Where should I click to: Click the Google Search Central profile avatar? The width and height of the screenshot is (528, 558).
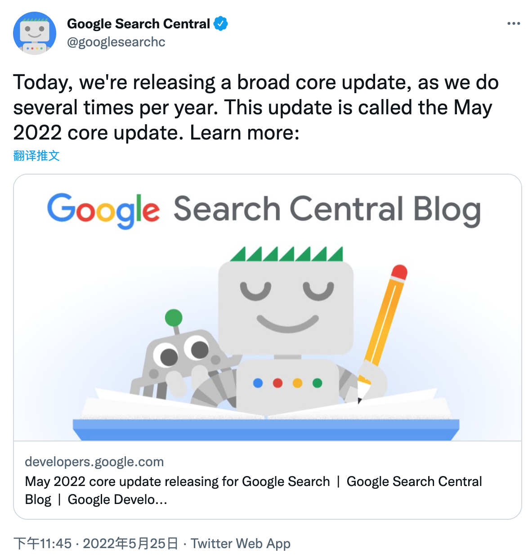[x=35, y=33]
